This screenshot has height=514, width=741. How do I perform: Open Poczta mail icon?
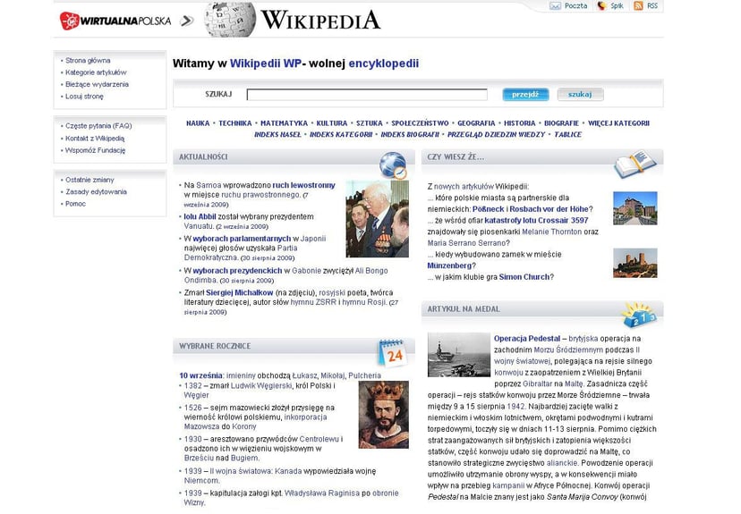pos(555,5)
